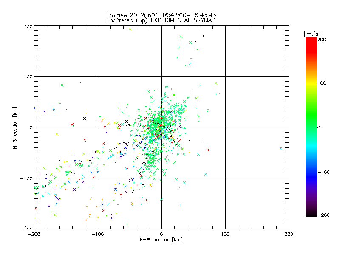Click the cyan X marker at far right of plot
The width and height of the screenshot is (340, 255).
tap(281, 148)
